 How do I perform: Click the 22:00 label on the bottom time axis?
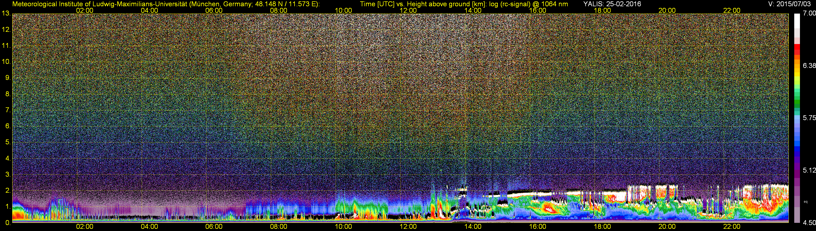[732, 227]
